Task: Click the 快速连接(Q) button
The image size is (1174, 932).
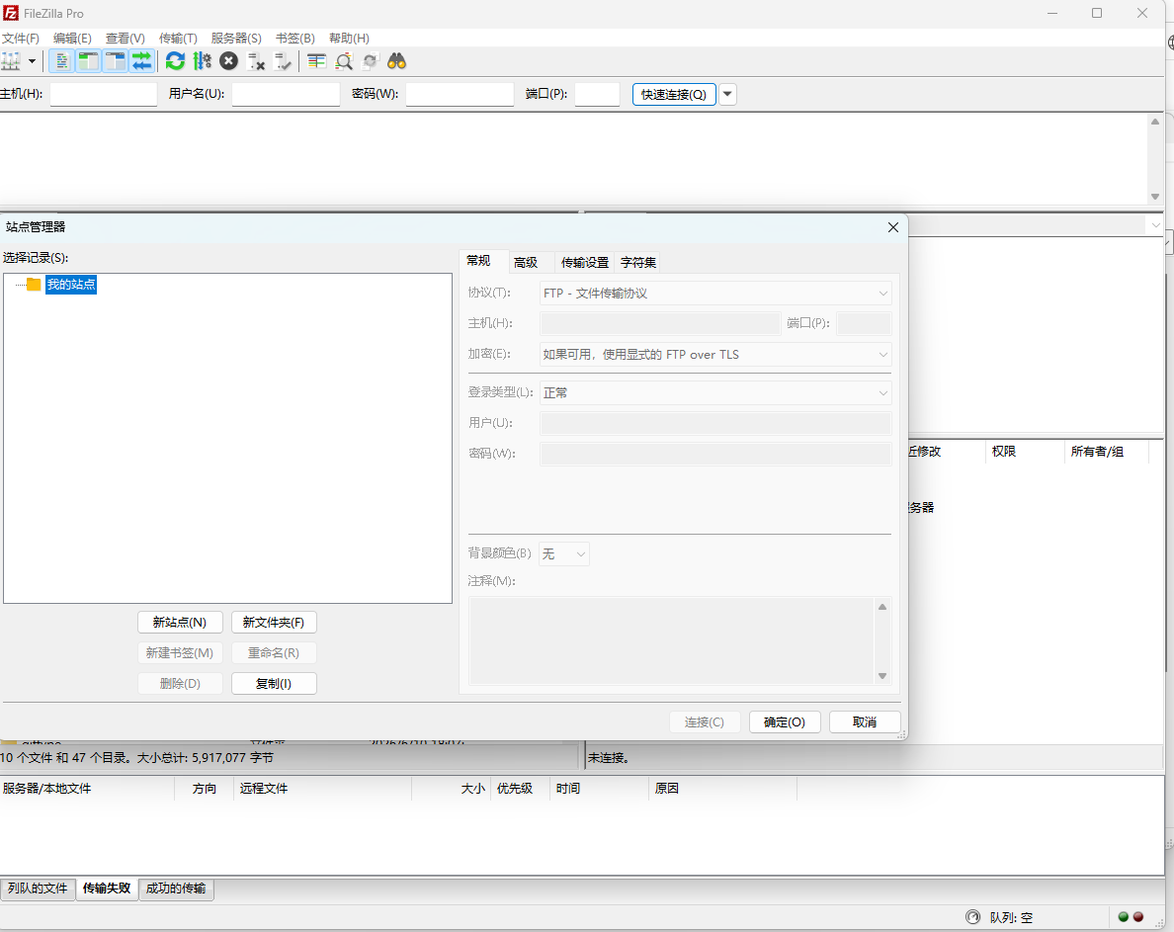Action: click(674, 94)
